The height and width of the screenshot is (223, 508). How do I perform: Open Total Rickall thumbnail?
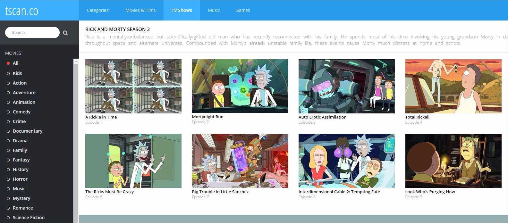(x=453, y=86)
